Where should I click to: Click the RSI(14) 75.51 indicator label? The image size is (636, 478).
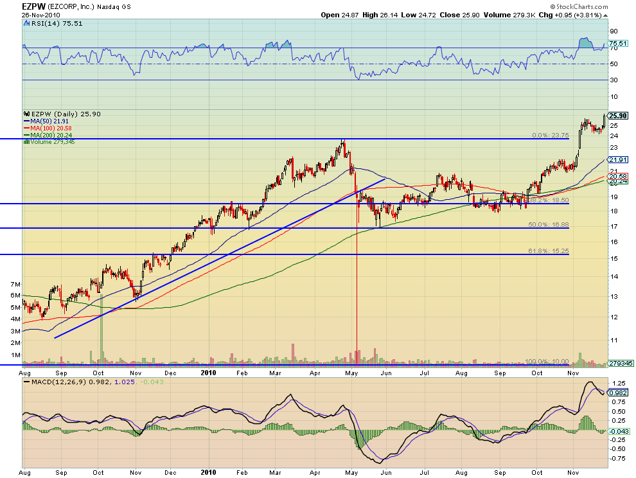[57, 24]
